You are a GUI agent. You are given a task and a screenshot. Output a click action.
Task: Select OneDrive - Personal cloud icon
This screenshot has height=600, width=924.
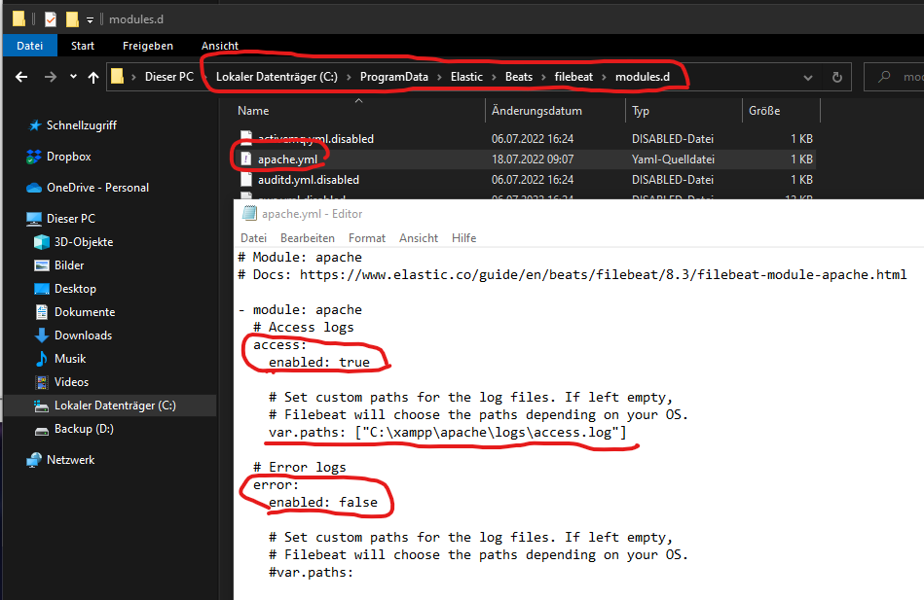(35, 188)
